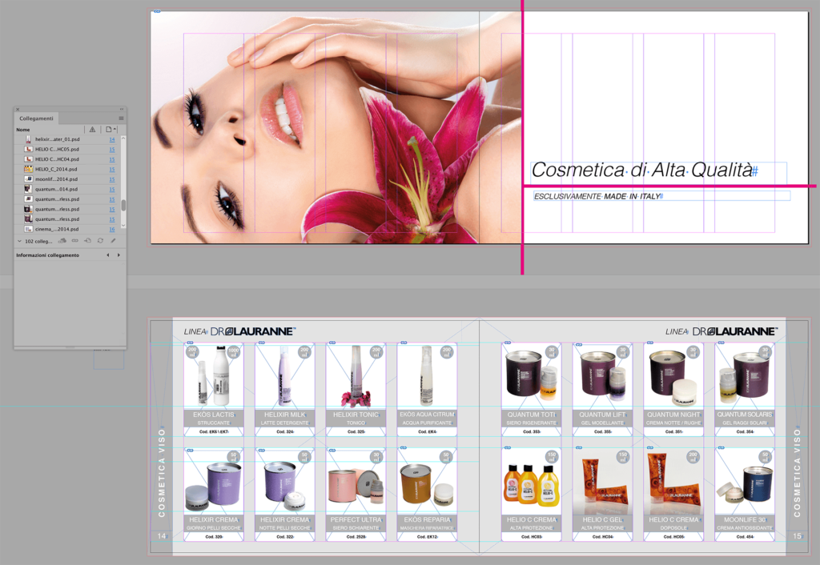
Task: Click link badge on QUANTUM TOTI image frame
Action: [x=507, y=343]
